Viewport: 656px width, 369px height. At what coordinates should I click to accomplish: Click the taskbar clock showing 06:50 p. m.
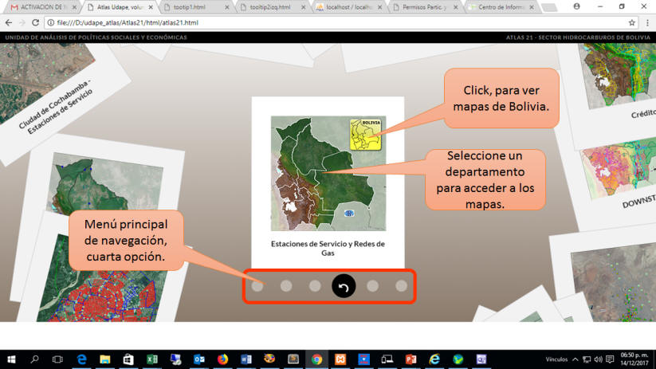[x=634, y=359]
